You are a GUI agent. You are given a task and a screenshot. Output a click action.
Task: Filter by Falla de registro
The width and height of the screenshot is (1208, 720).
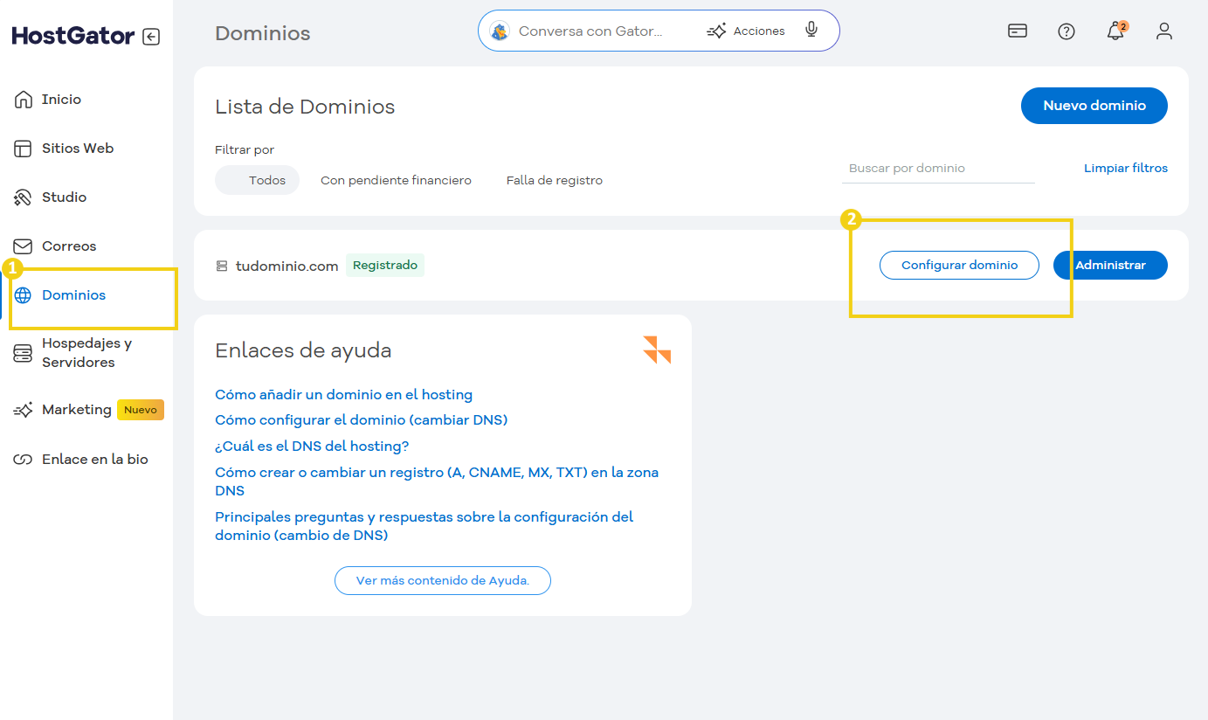pos(554,180)
